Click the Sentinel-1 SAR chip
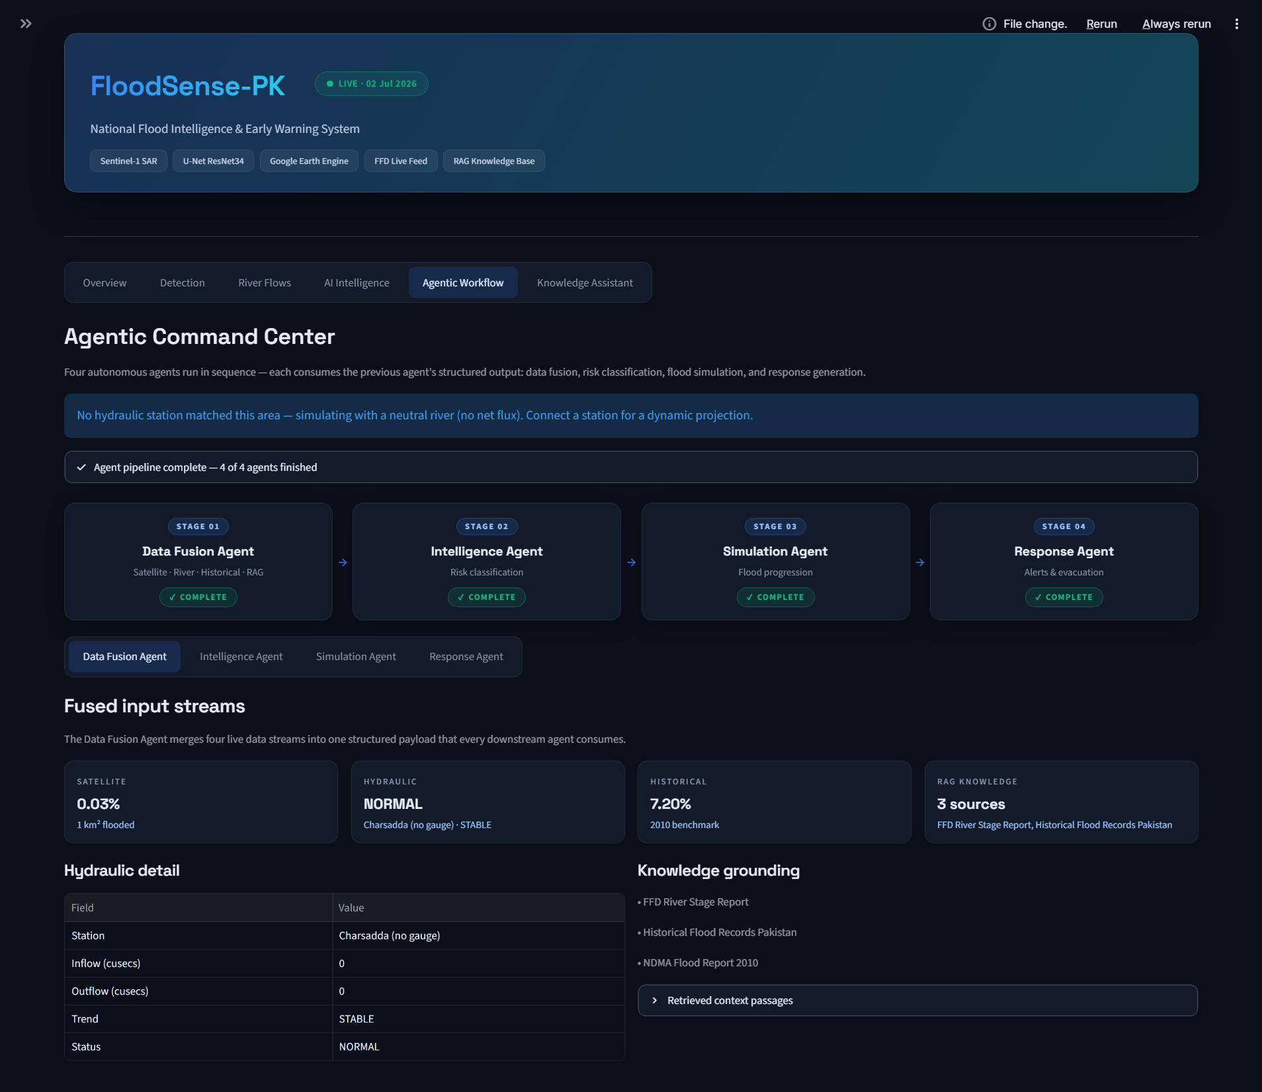 (x=128, y=161)
